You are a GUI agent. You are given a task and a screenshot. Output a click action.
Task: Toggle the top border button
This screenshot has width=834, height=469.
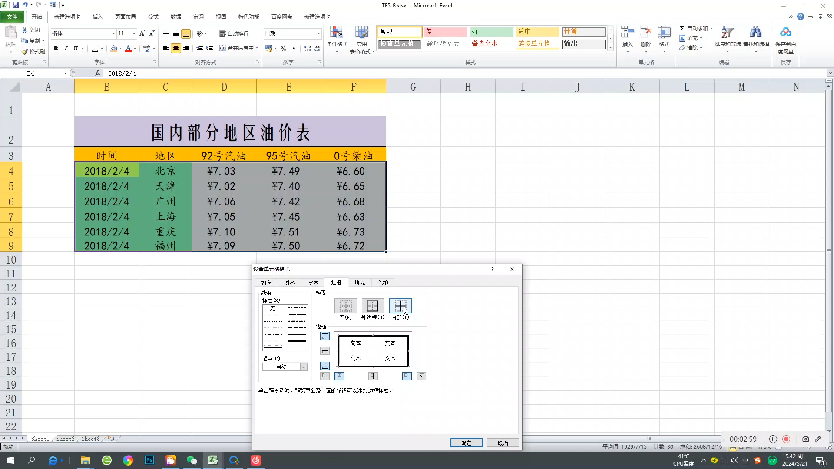[325, 336]
